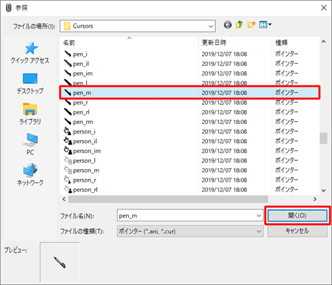332x285 pixels.
Task: Close the 参照 browse dialog
Action: [x=323, y=8]
